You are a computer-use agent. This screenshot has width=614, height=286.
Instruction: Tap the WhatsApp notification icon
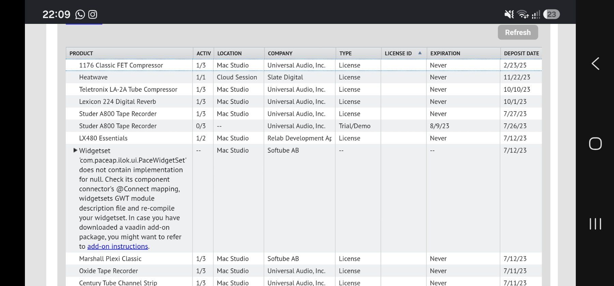click(80, 14)
